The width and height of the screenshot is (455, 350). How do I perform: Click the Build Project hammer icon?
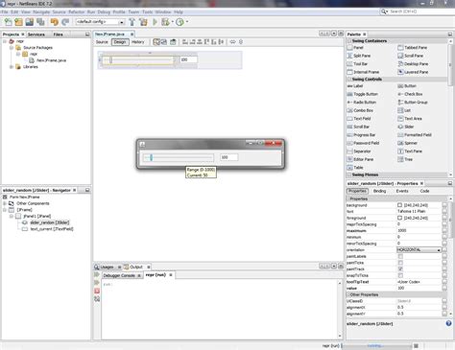pos(132,22)
